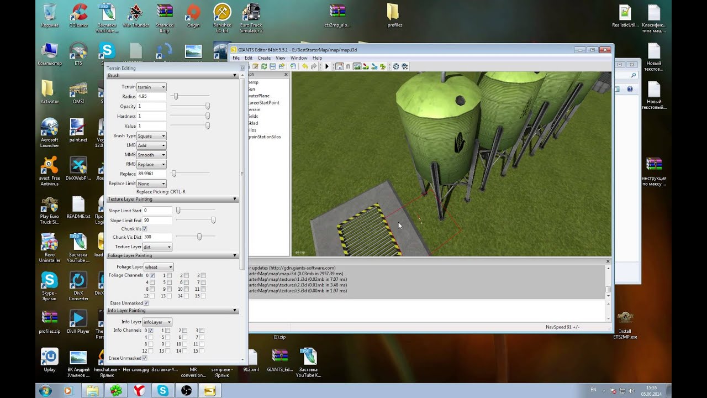
Task: Click the Undo arrow in GIANTS Editor toolbar
Action: [305, 66]
